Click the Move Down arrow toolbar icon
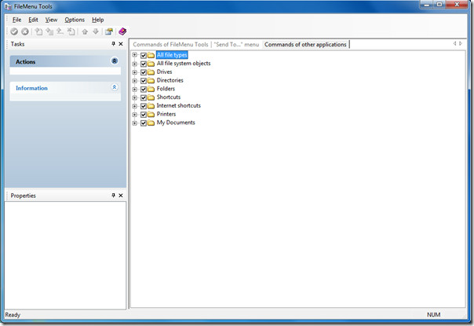Screen dimensions: 474x326 point(96,31)
